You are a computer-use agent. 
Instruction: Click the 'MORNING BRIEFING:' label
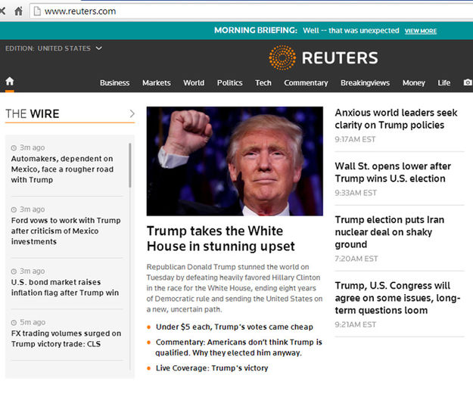click(x=256, y=30)
